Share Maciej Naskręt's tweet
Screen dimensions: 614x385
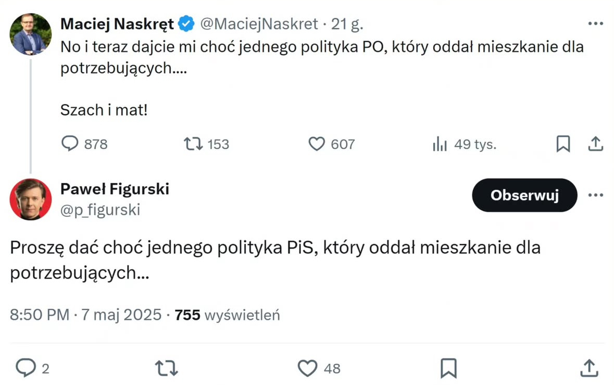[x=595, y=144]
